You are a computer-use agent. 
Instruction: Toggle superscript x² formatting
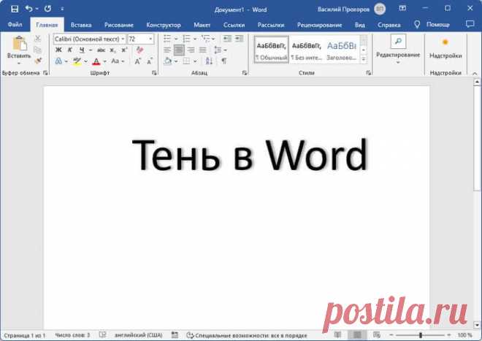click(124, 50)
